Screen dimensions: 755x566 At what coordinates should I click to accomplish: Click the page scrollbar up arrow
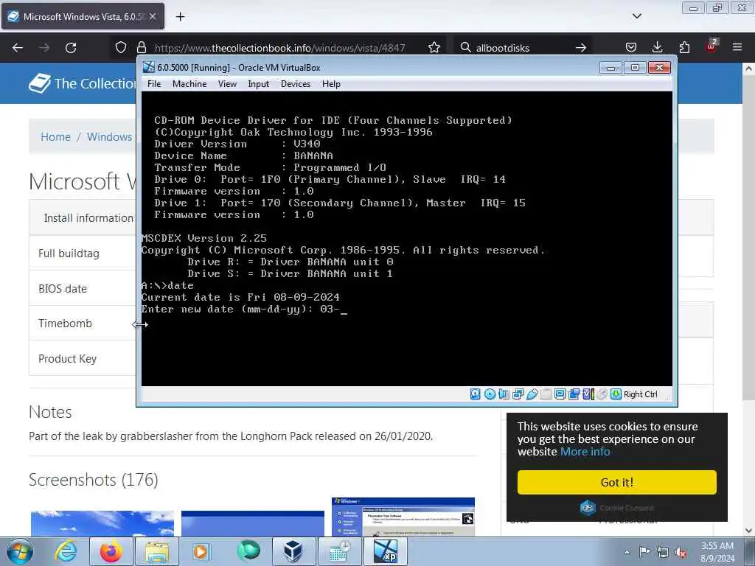coord(748,69)
